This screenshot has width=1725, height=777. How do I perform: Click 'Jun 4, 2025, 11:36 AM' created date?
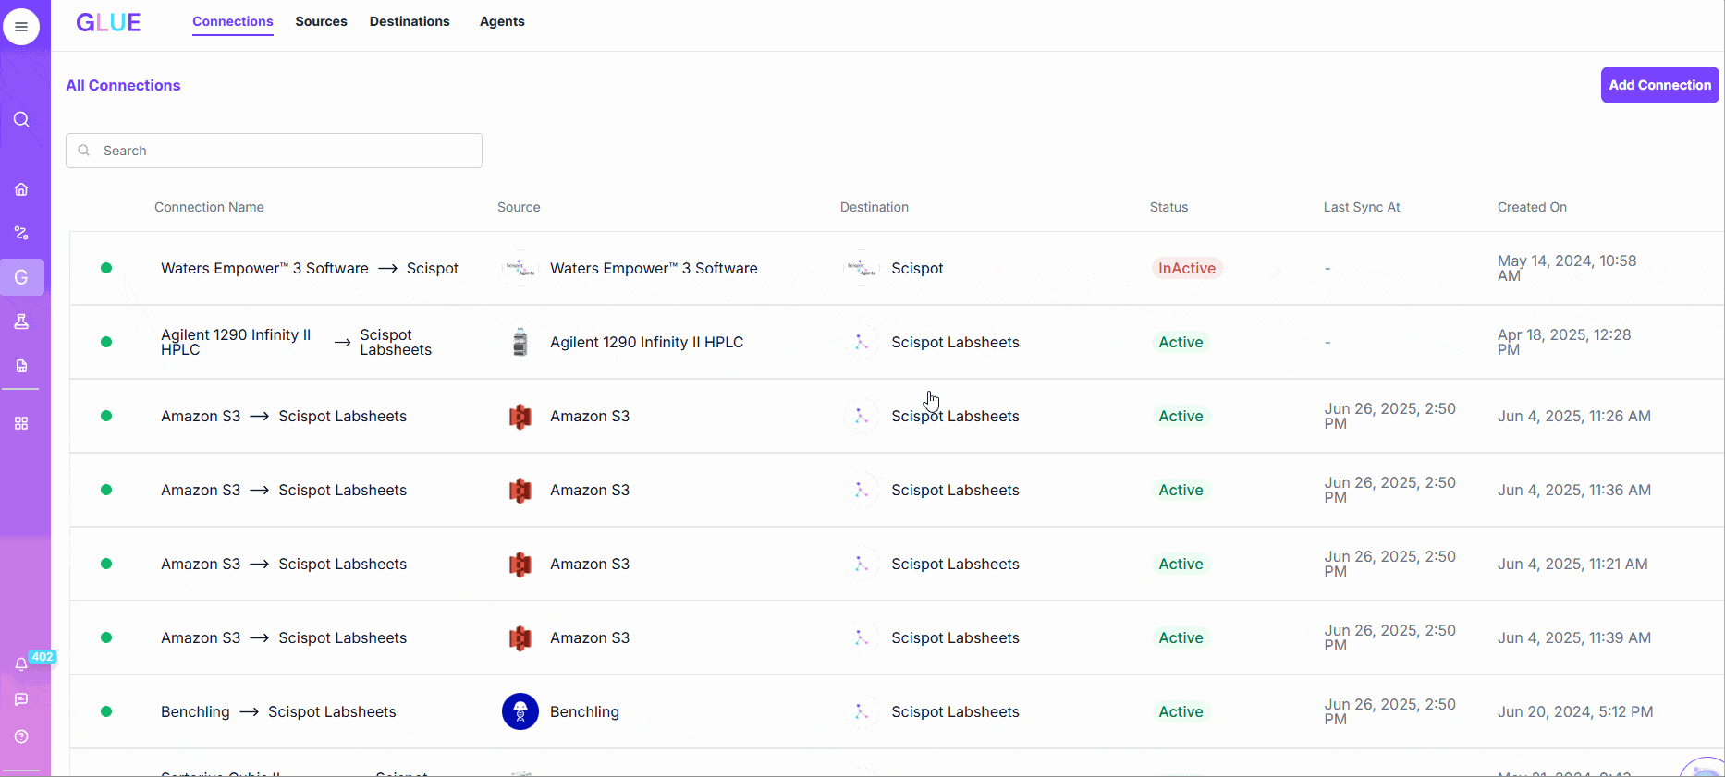click(1574, 490)
